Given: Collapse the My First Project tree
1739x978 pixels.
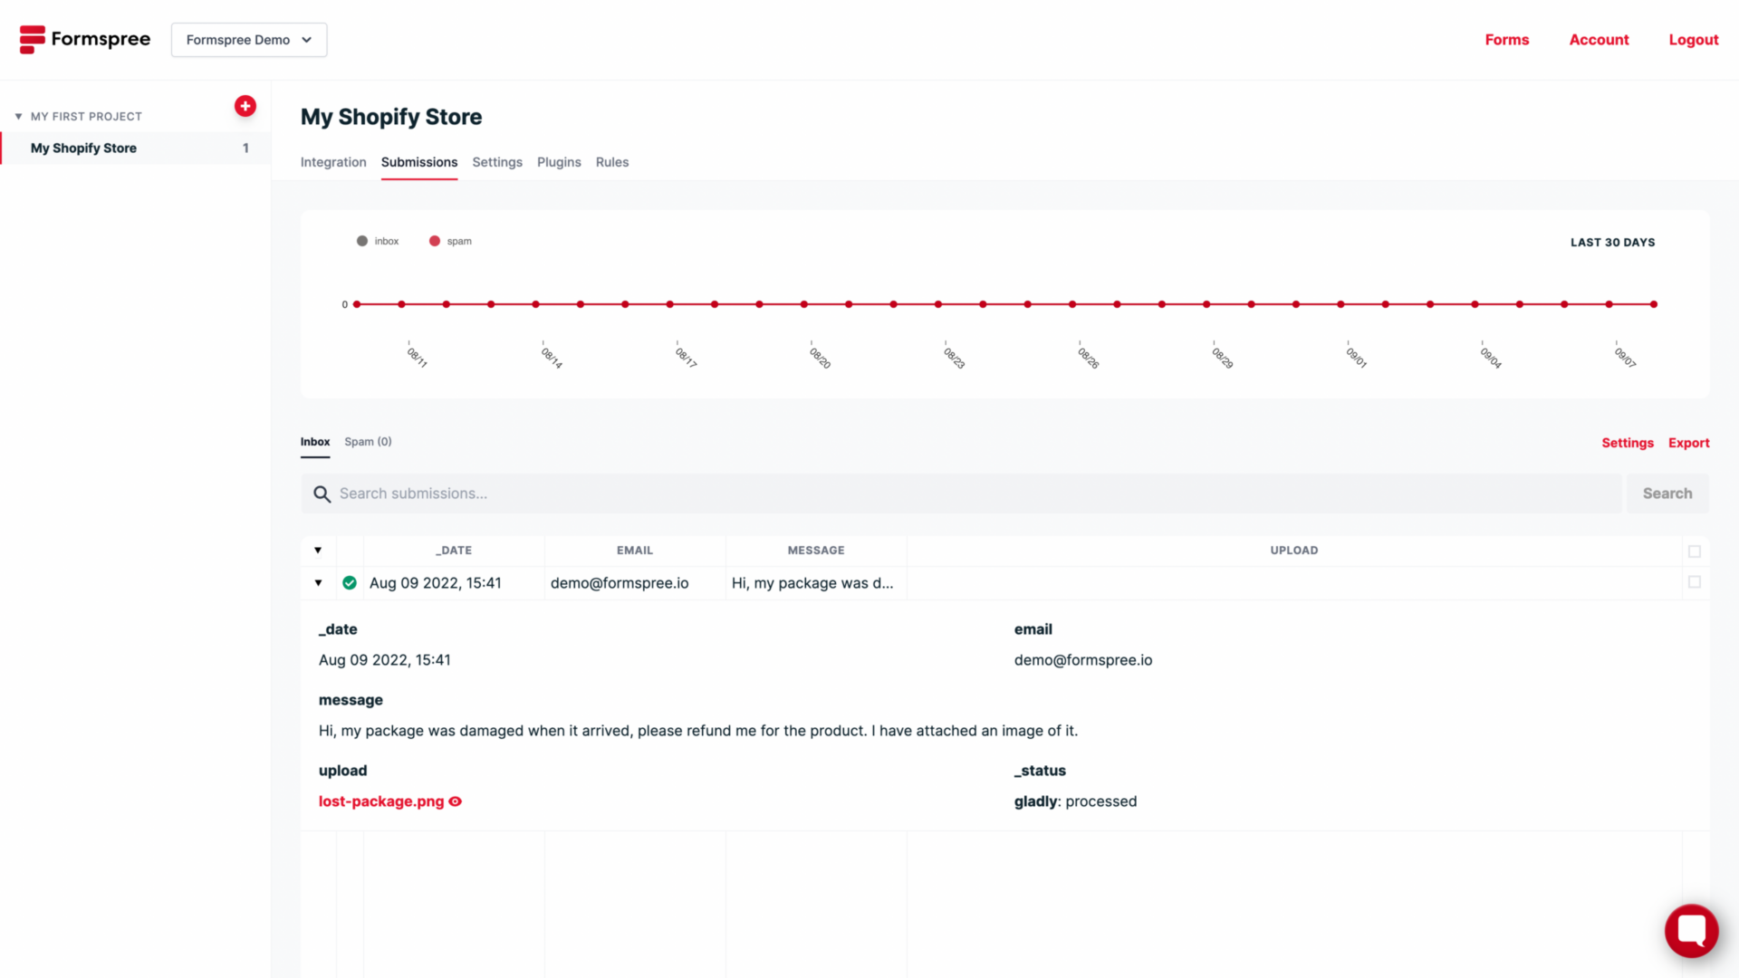Looking at the screenshot, I should 18,117.
